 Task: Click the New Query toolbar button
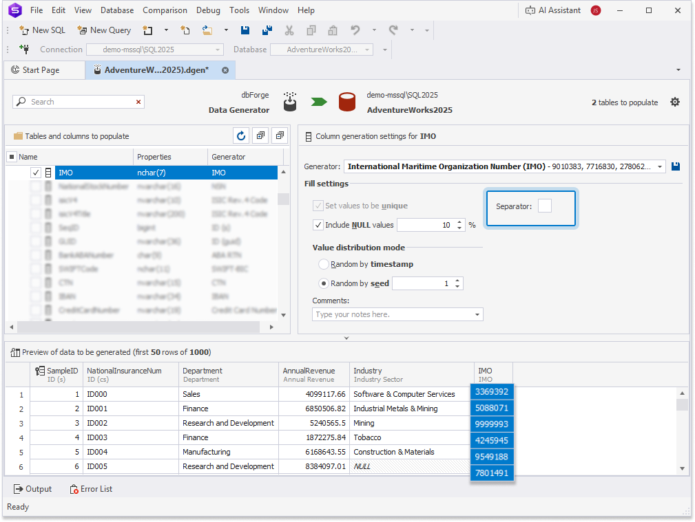[104, 30]
